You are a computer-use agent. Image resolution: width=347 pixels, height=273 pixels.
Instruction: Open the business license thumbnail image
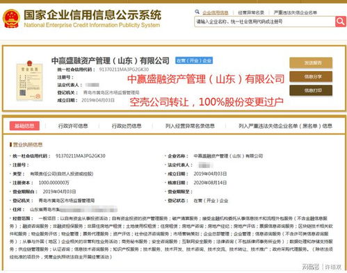click(x=29, y=81)
